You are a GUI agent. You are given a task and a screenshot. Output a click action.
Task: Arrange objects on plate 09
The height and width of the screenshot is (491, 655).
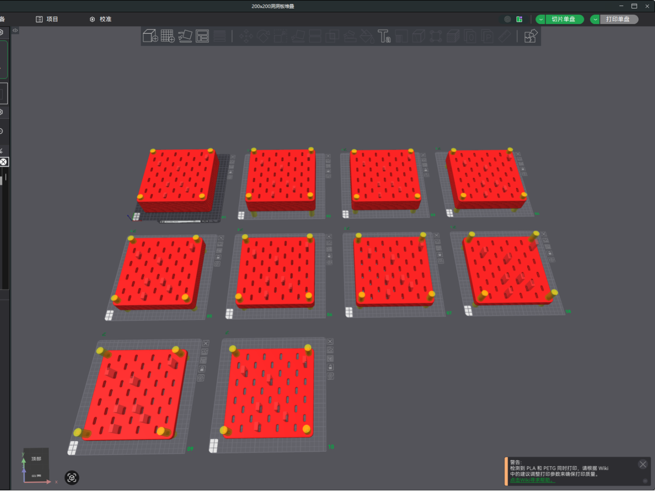coord(203,360)
